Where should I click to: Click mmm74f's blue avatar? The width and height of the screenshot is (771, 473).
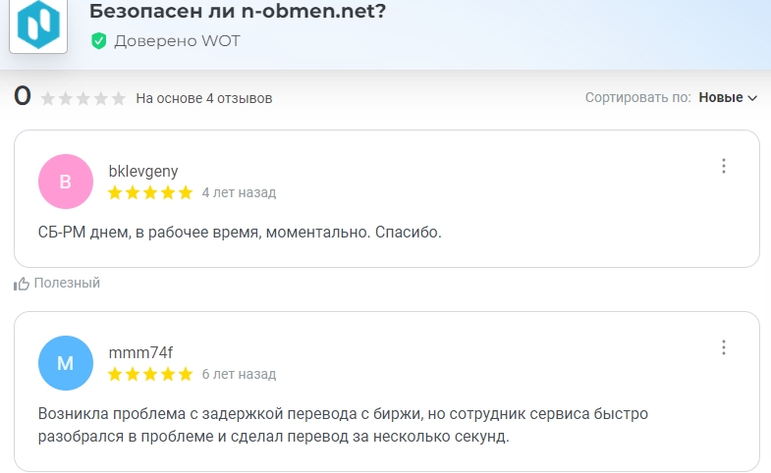coord(65,363)
